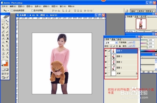Open the Layers panel flyout menu arrow

pos(139,39)
